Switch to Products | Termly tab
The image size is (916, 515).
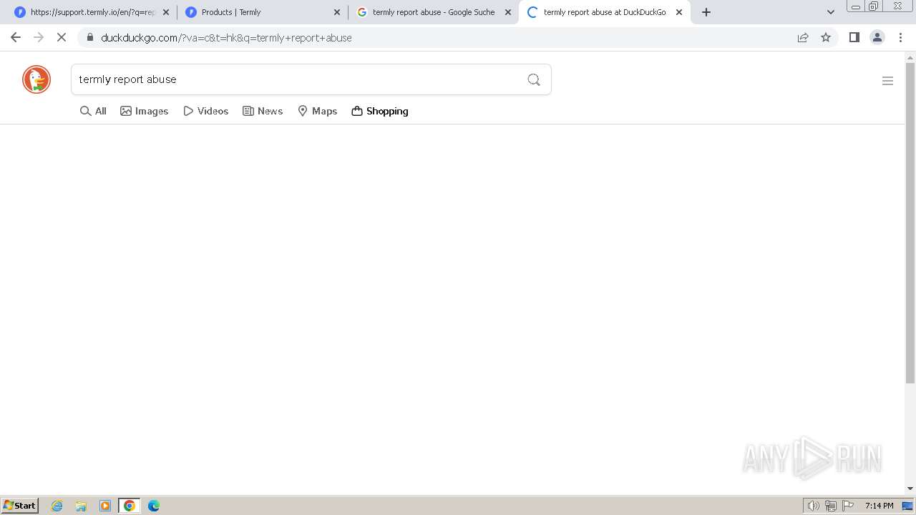pos(263,12)
